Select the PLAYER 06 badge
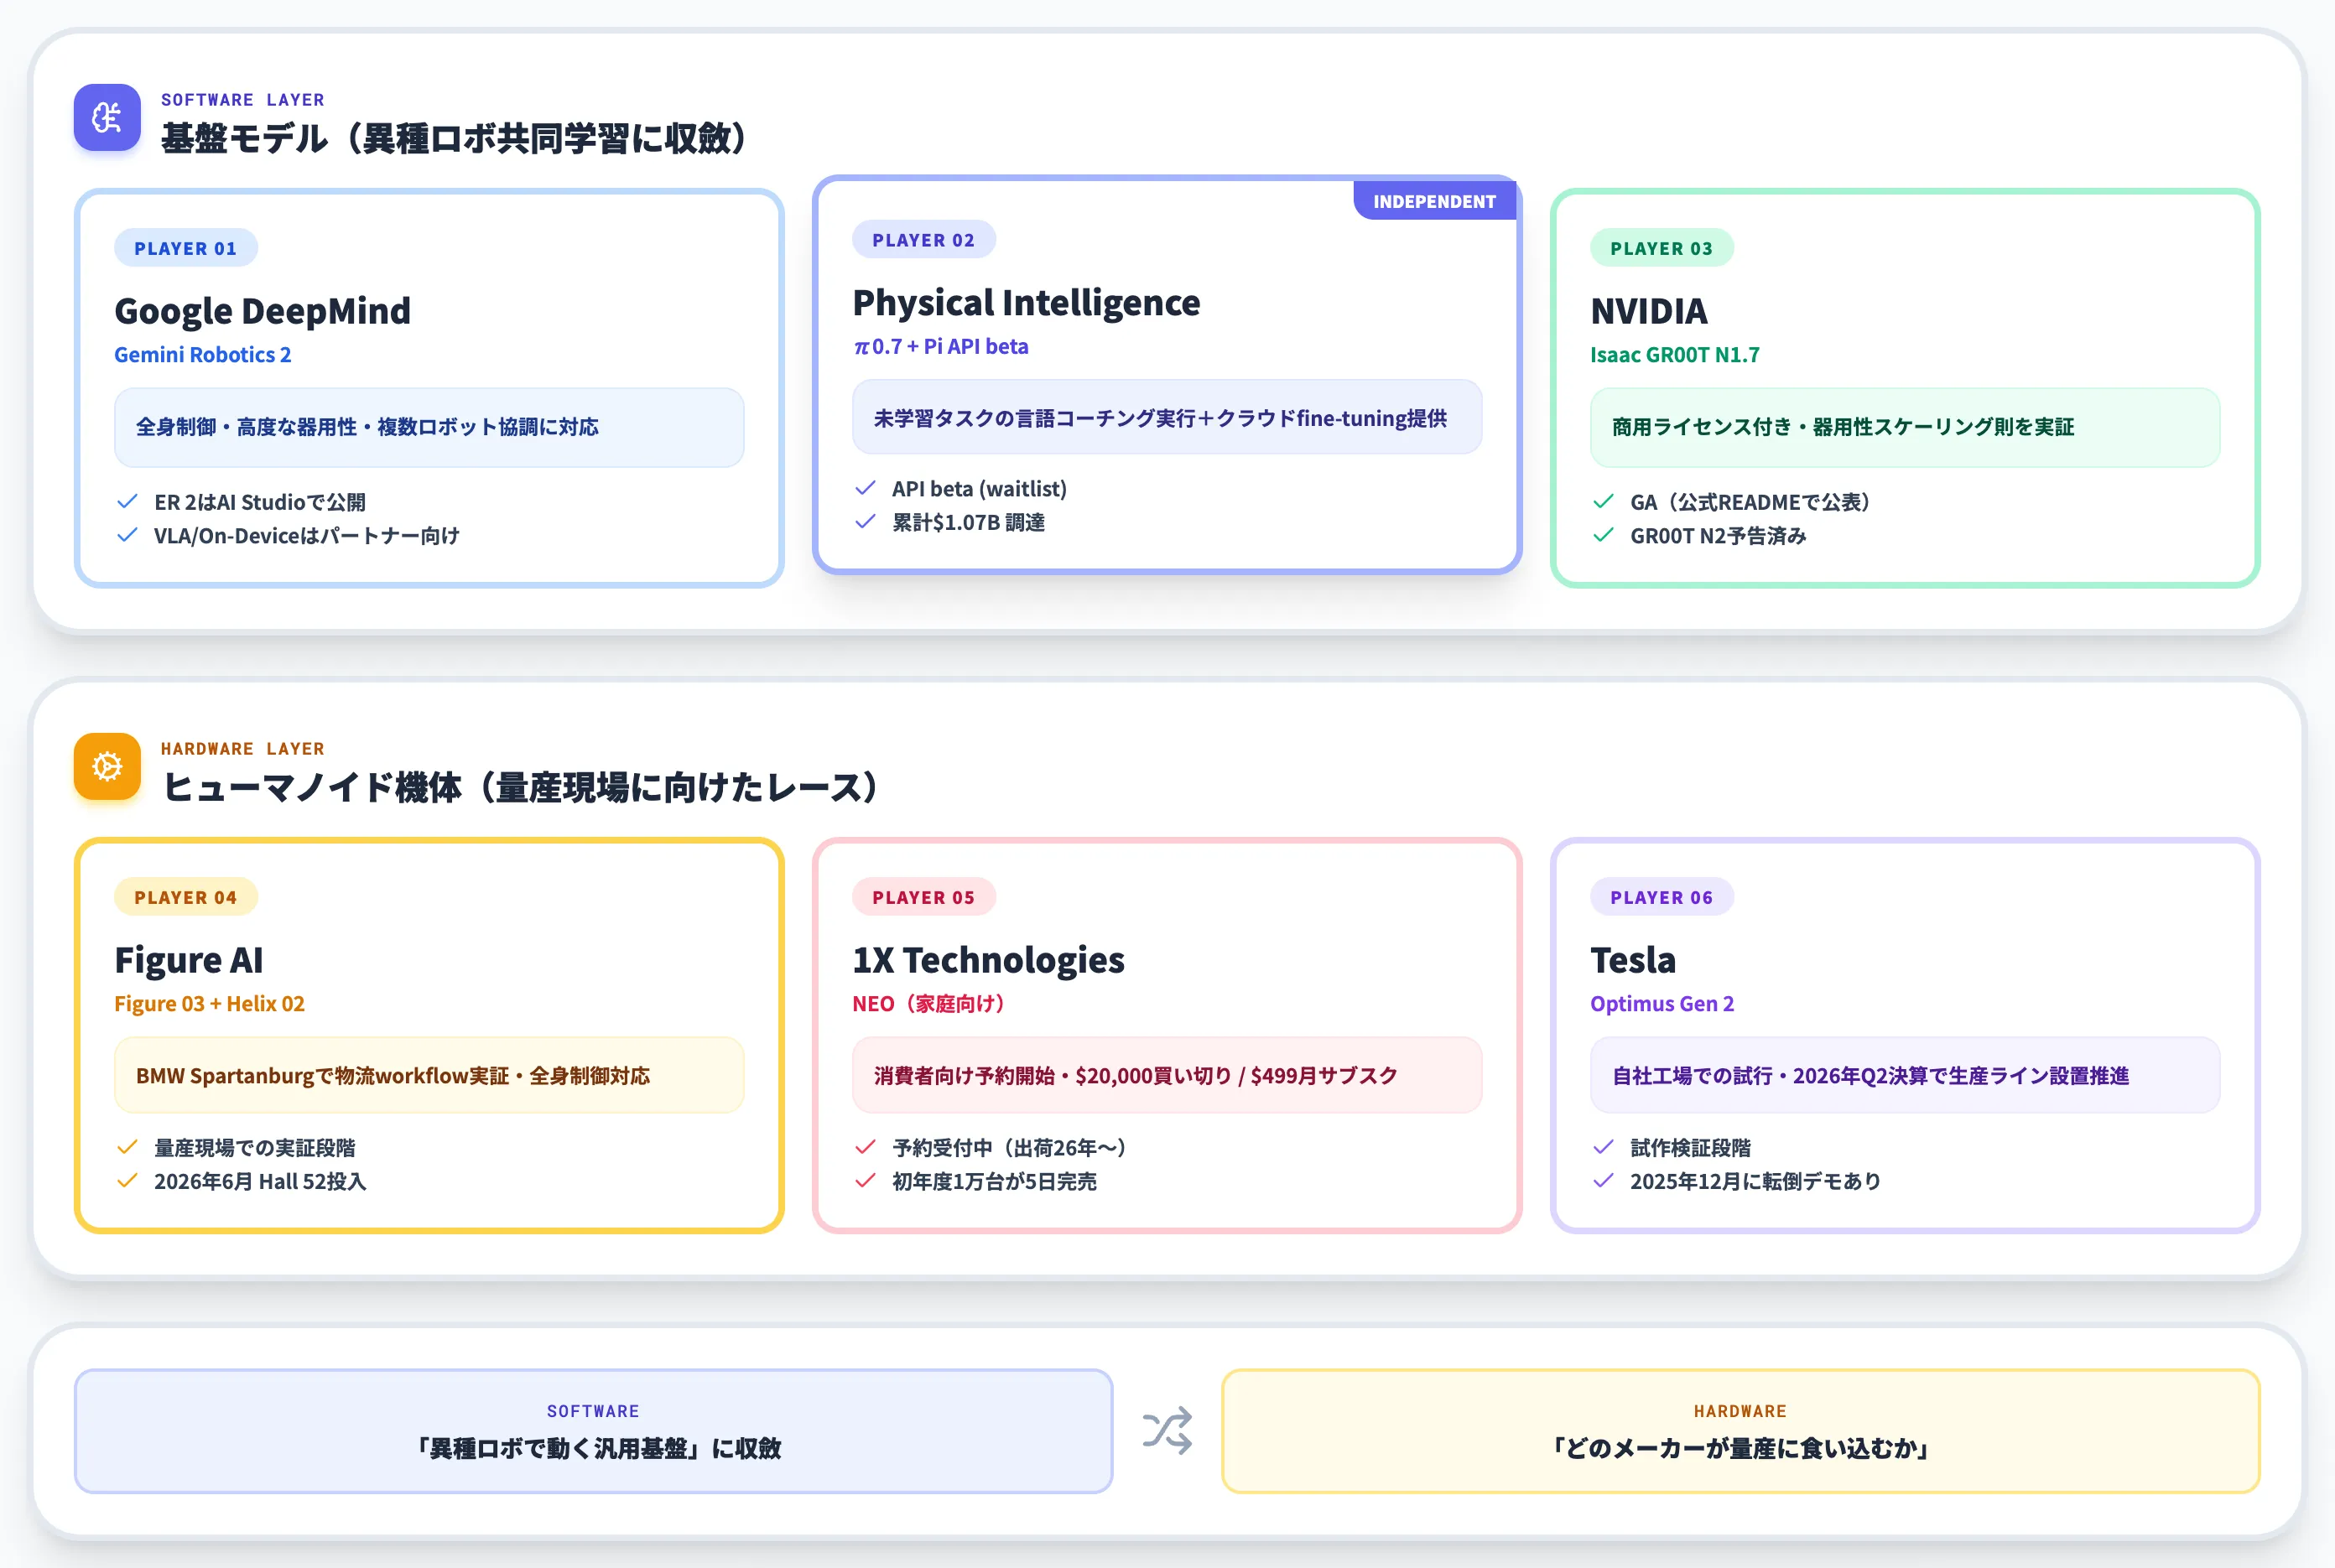2335x1568 pixels. point(1661,897)
